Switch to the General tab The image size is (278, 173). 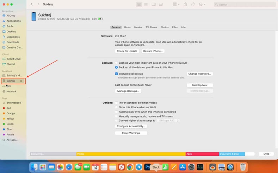116,27
